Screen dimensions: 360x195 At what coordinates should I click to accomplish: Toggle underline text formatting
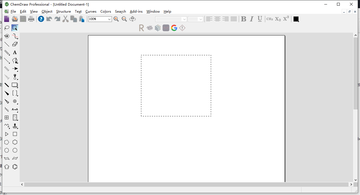click(260, 19)
